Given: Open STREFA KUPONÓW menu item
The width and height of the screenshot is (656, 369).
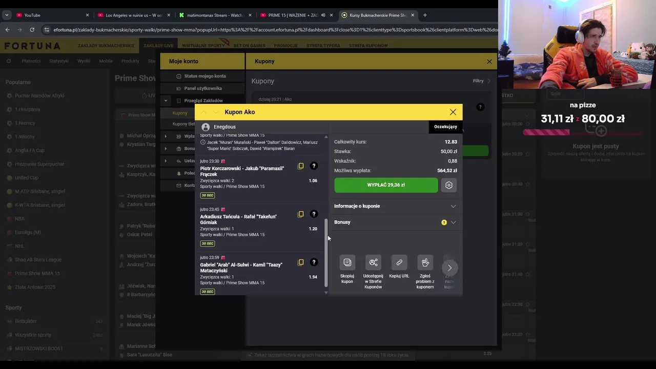Looking at the screenshot, I should pyautogui.click(x=368, y=46).
